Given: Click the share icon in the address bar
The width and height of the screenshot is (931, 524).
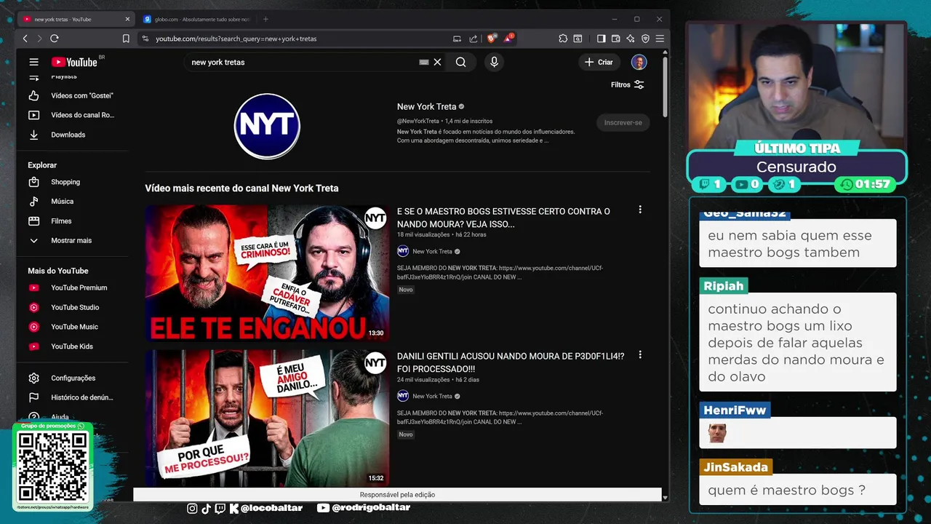Looking at the screenshot, I should tap(474, 39).
